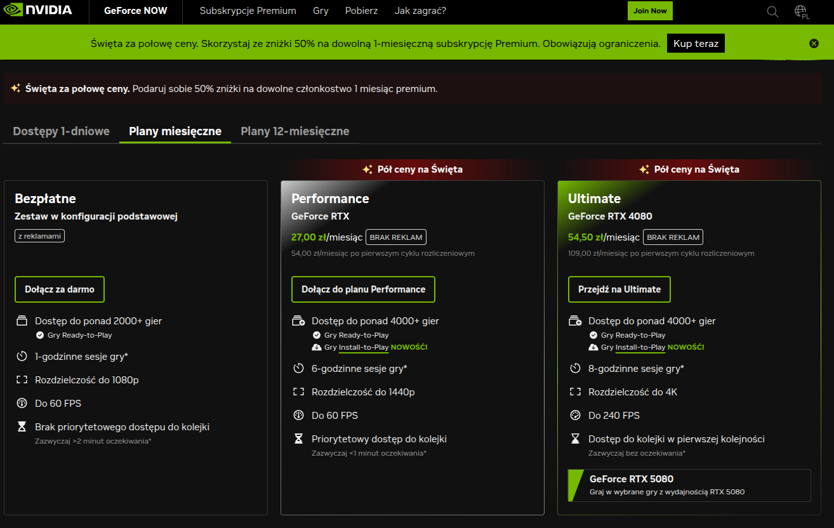The height and width of the screenshot is (528, 834).
Task: Click the Join Now button
Action: (649, 11)
